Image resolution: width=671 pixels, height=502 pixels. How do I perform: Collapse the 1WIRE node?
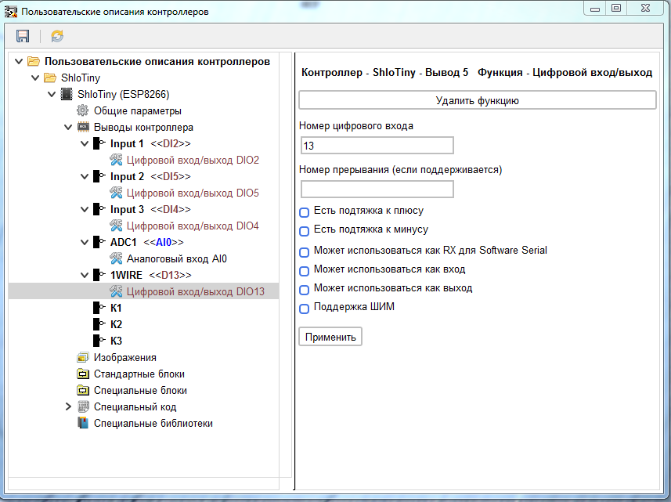[x=85, y=275]
